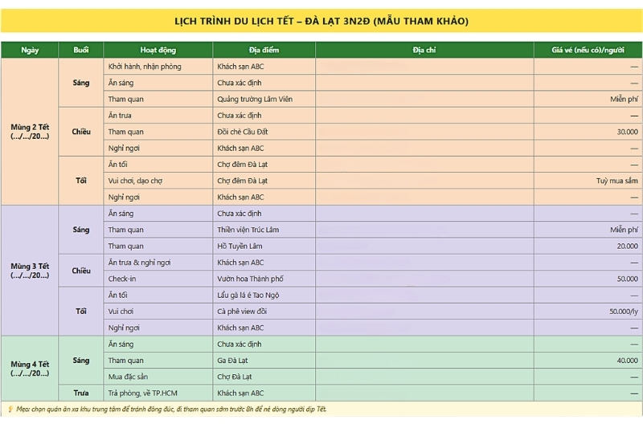Click the 'Mùng 4 Tết' day cell

[30, 369]
